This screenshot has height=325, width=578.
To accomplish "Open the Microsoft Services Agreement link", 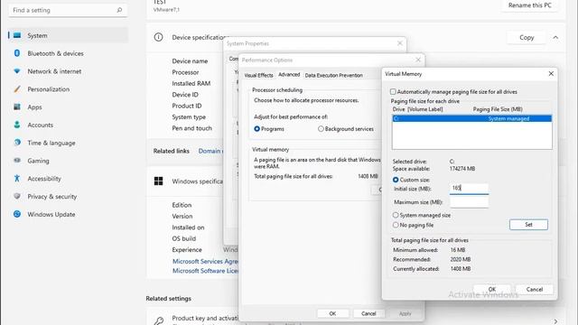I will click(205, 261).
